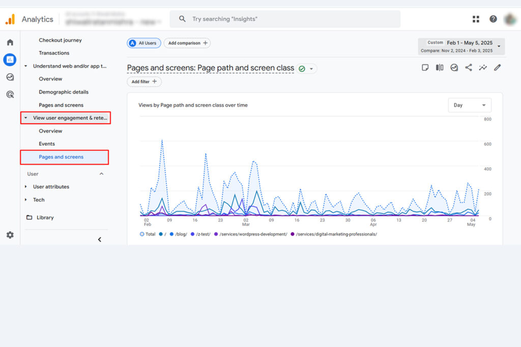Toggle /services/digital-marketing-professionals/ legend entry
Screen dimensions: 521x347
tap(334, 234)
